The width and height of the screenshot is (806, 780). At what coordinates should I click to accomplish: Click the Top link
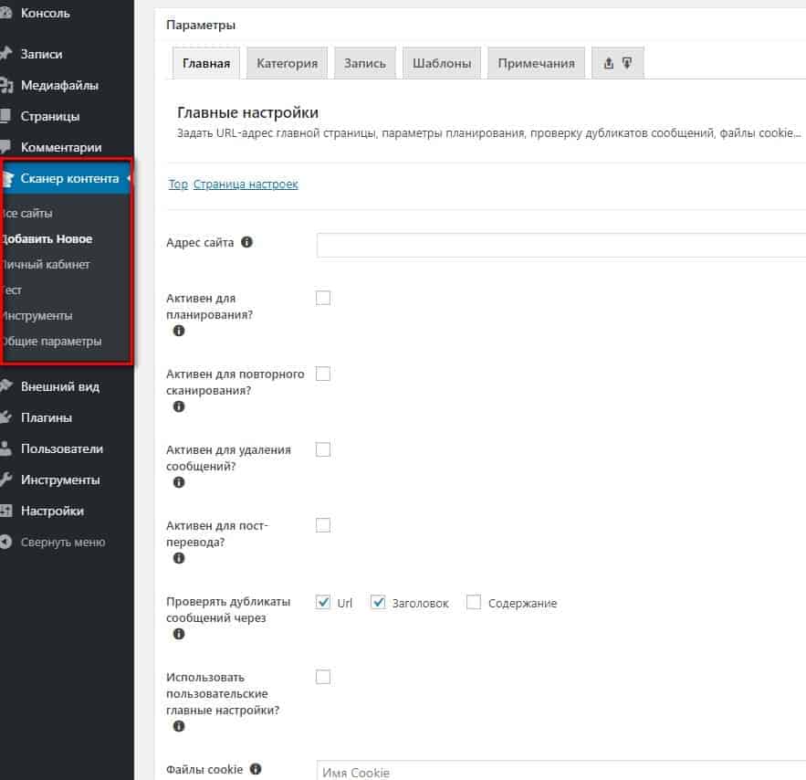(178, 184)
